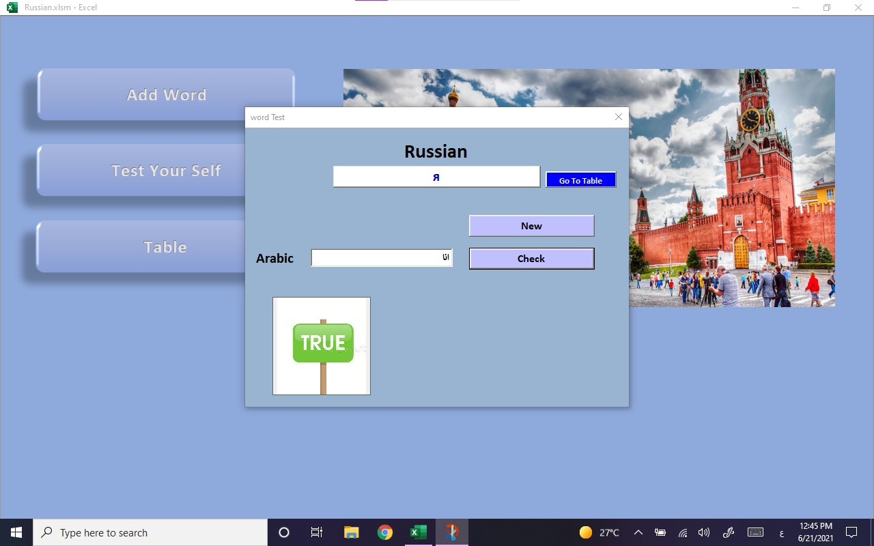Open the Test Your Self section
874x546 pixels.
pyautogui.click(x=141, y=171)
